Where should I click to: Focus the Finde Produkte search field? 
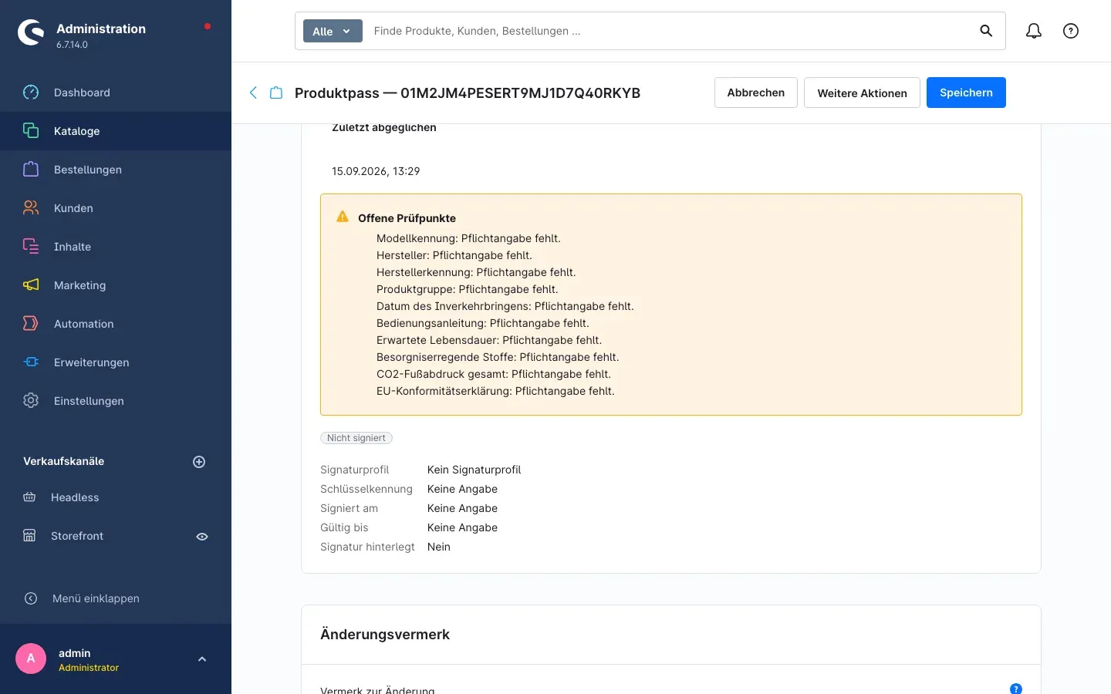[670, 31]
